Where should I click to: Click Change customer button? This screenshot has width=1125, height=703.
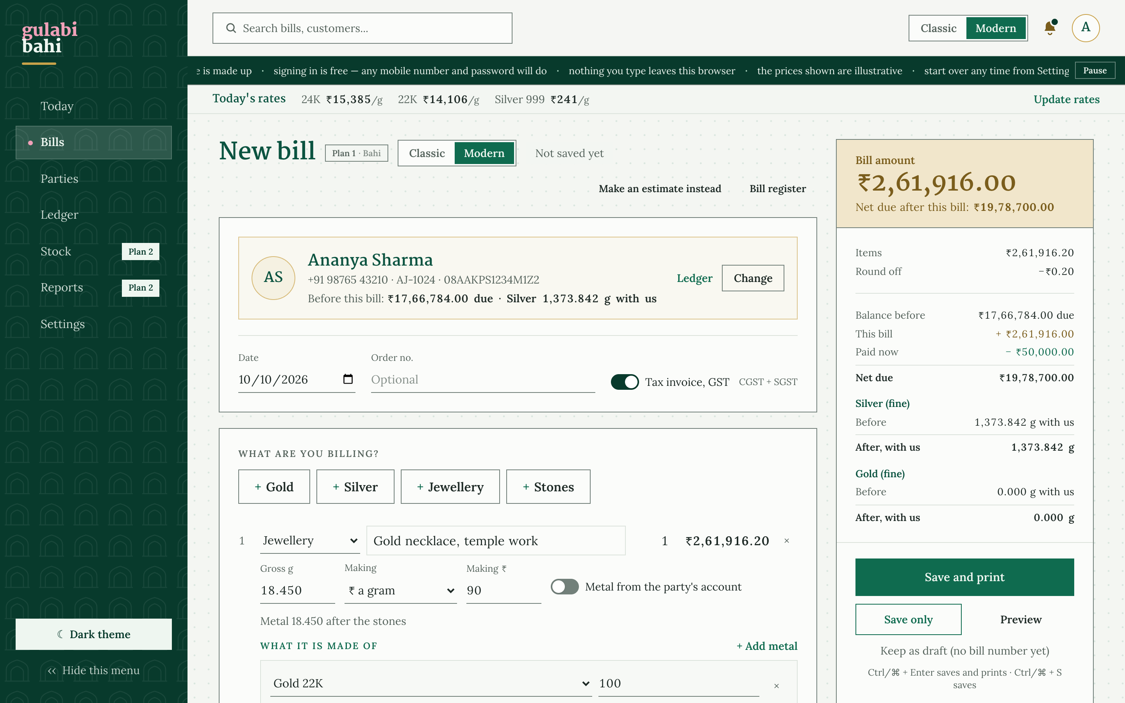point(753,278)
